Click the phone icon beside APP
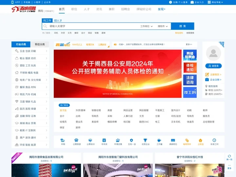Image resolution: width=236 pixels, height=177 pixels. click(12, 2)
